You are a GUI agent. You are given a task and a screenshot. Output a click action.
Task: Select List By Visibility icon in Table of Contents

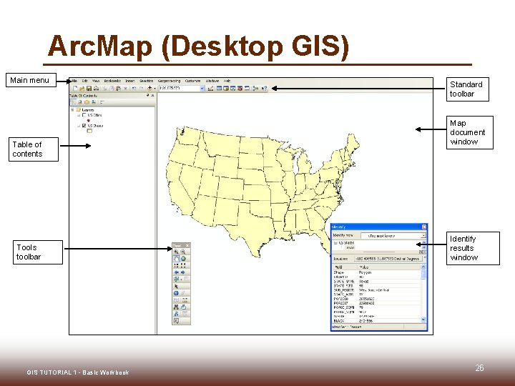87,102
